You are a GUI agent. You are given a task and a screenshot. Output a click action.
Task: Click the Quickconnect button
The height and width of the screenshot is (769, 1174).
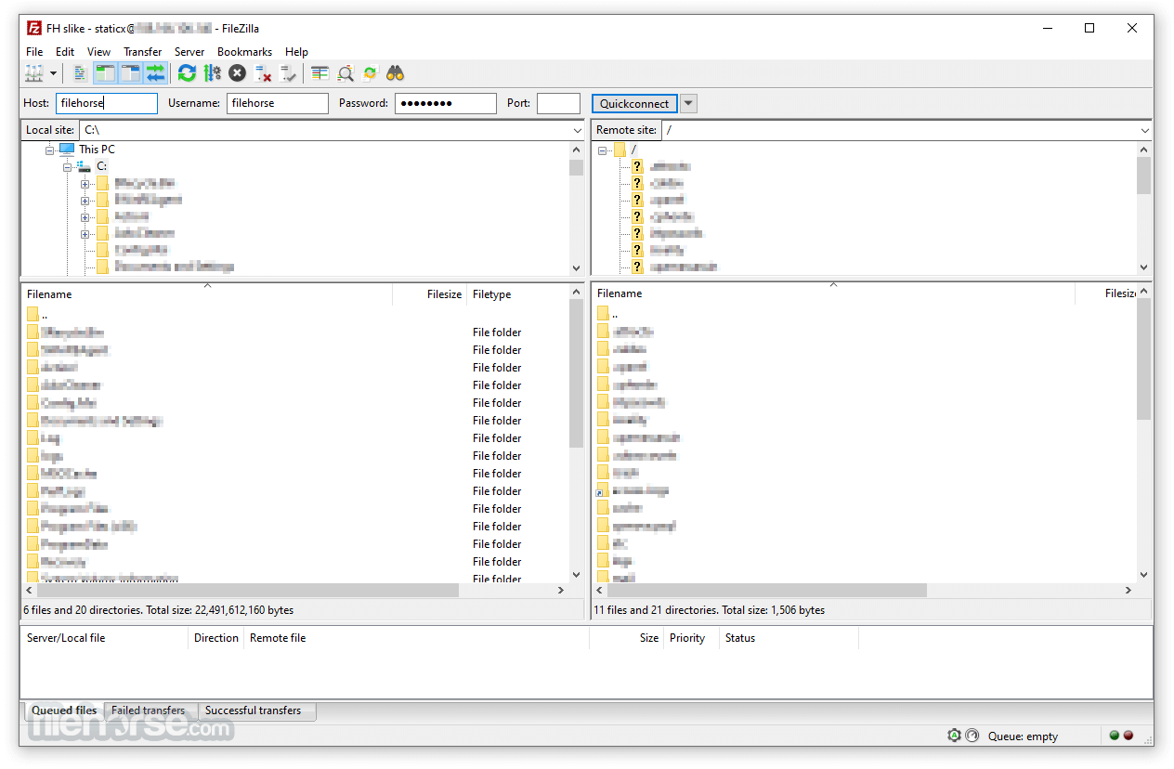634,103
